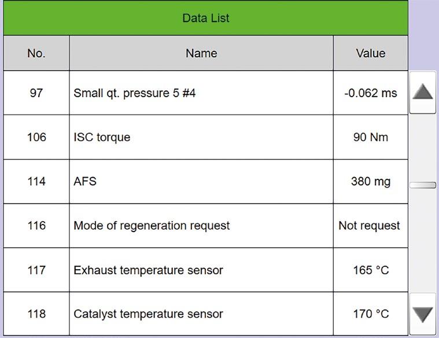Viewport: 439px width, 338px height.
Task: Click the Name column header
Action: pos(201,53)
